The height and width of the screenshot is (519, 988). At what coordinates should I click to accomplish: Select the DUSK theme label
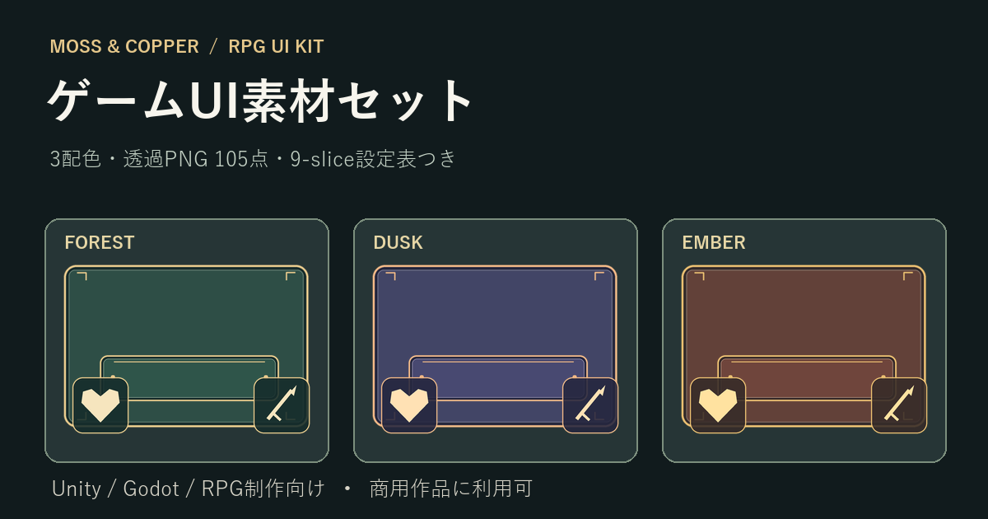point(398,242)
